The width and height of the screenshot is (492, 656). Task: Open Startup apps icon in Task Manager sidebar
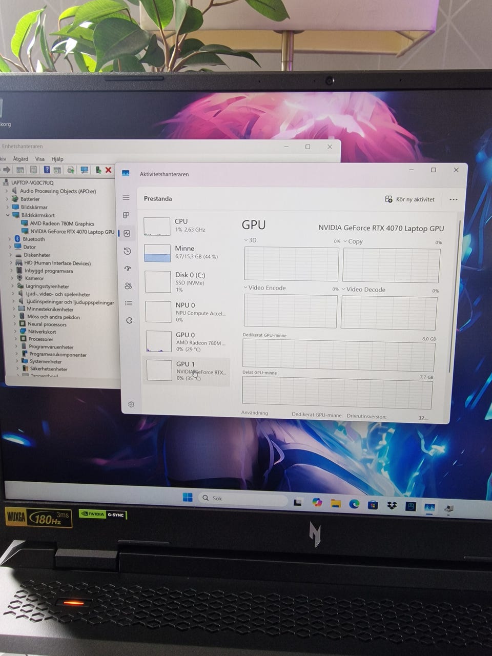128,269
